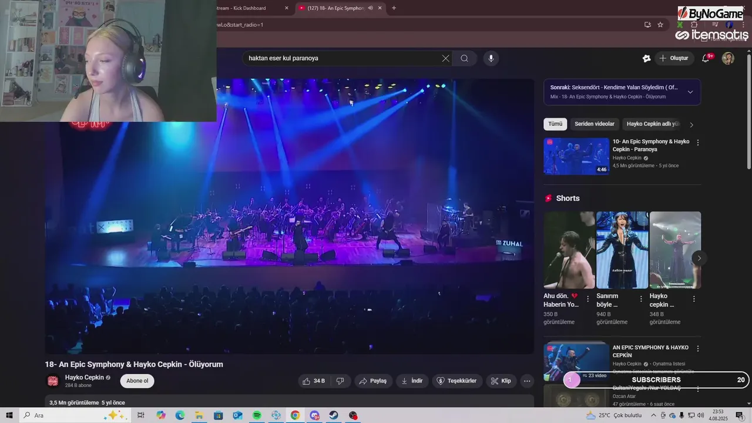Open File Explorer from the taskbar
The width and height of the screenshot is (752, 423).
pos(199,415)
